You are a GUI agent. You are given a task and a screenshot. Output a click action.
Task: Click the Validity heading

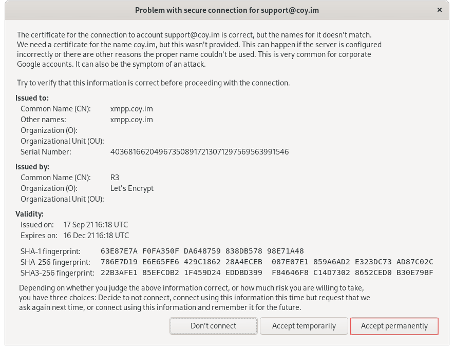[29, 214]
